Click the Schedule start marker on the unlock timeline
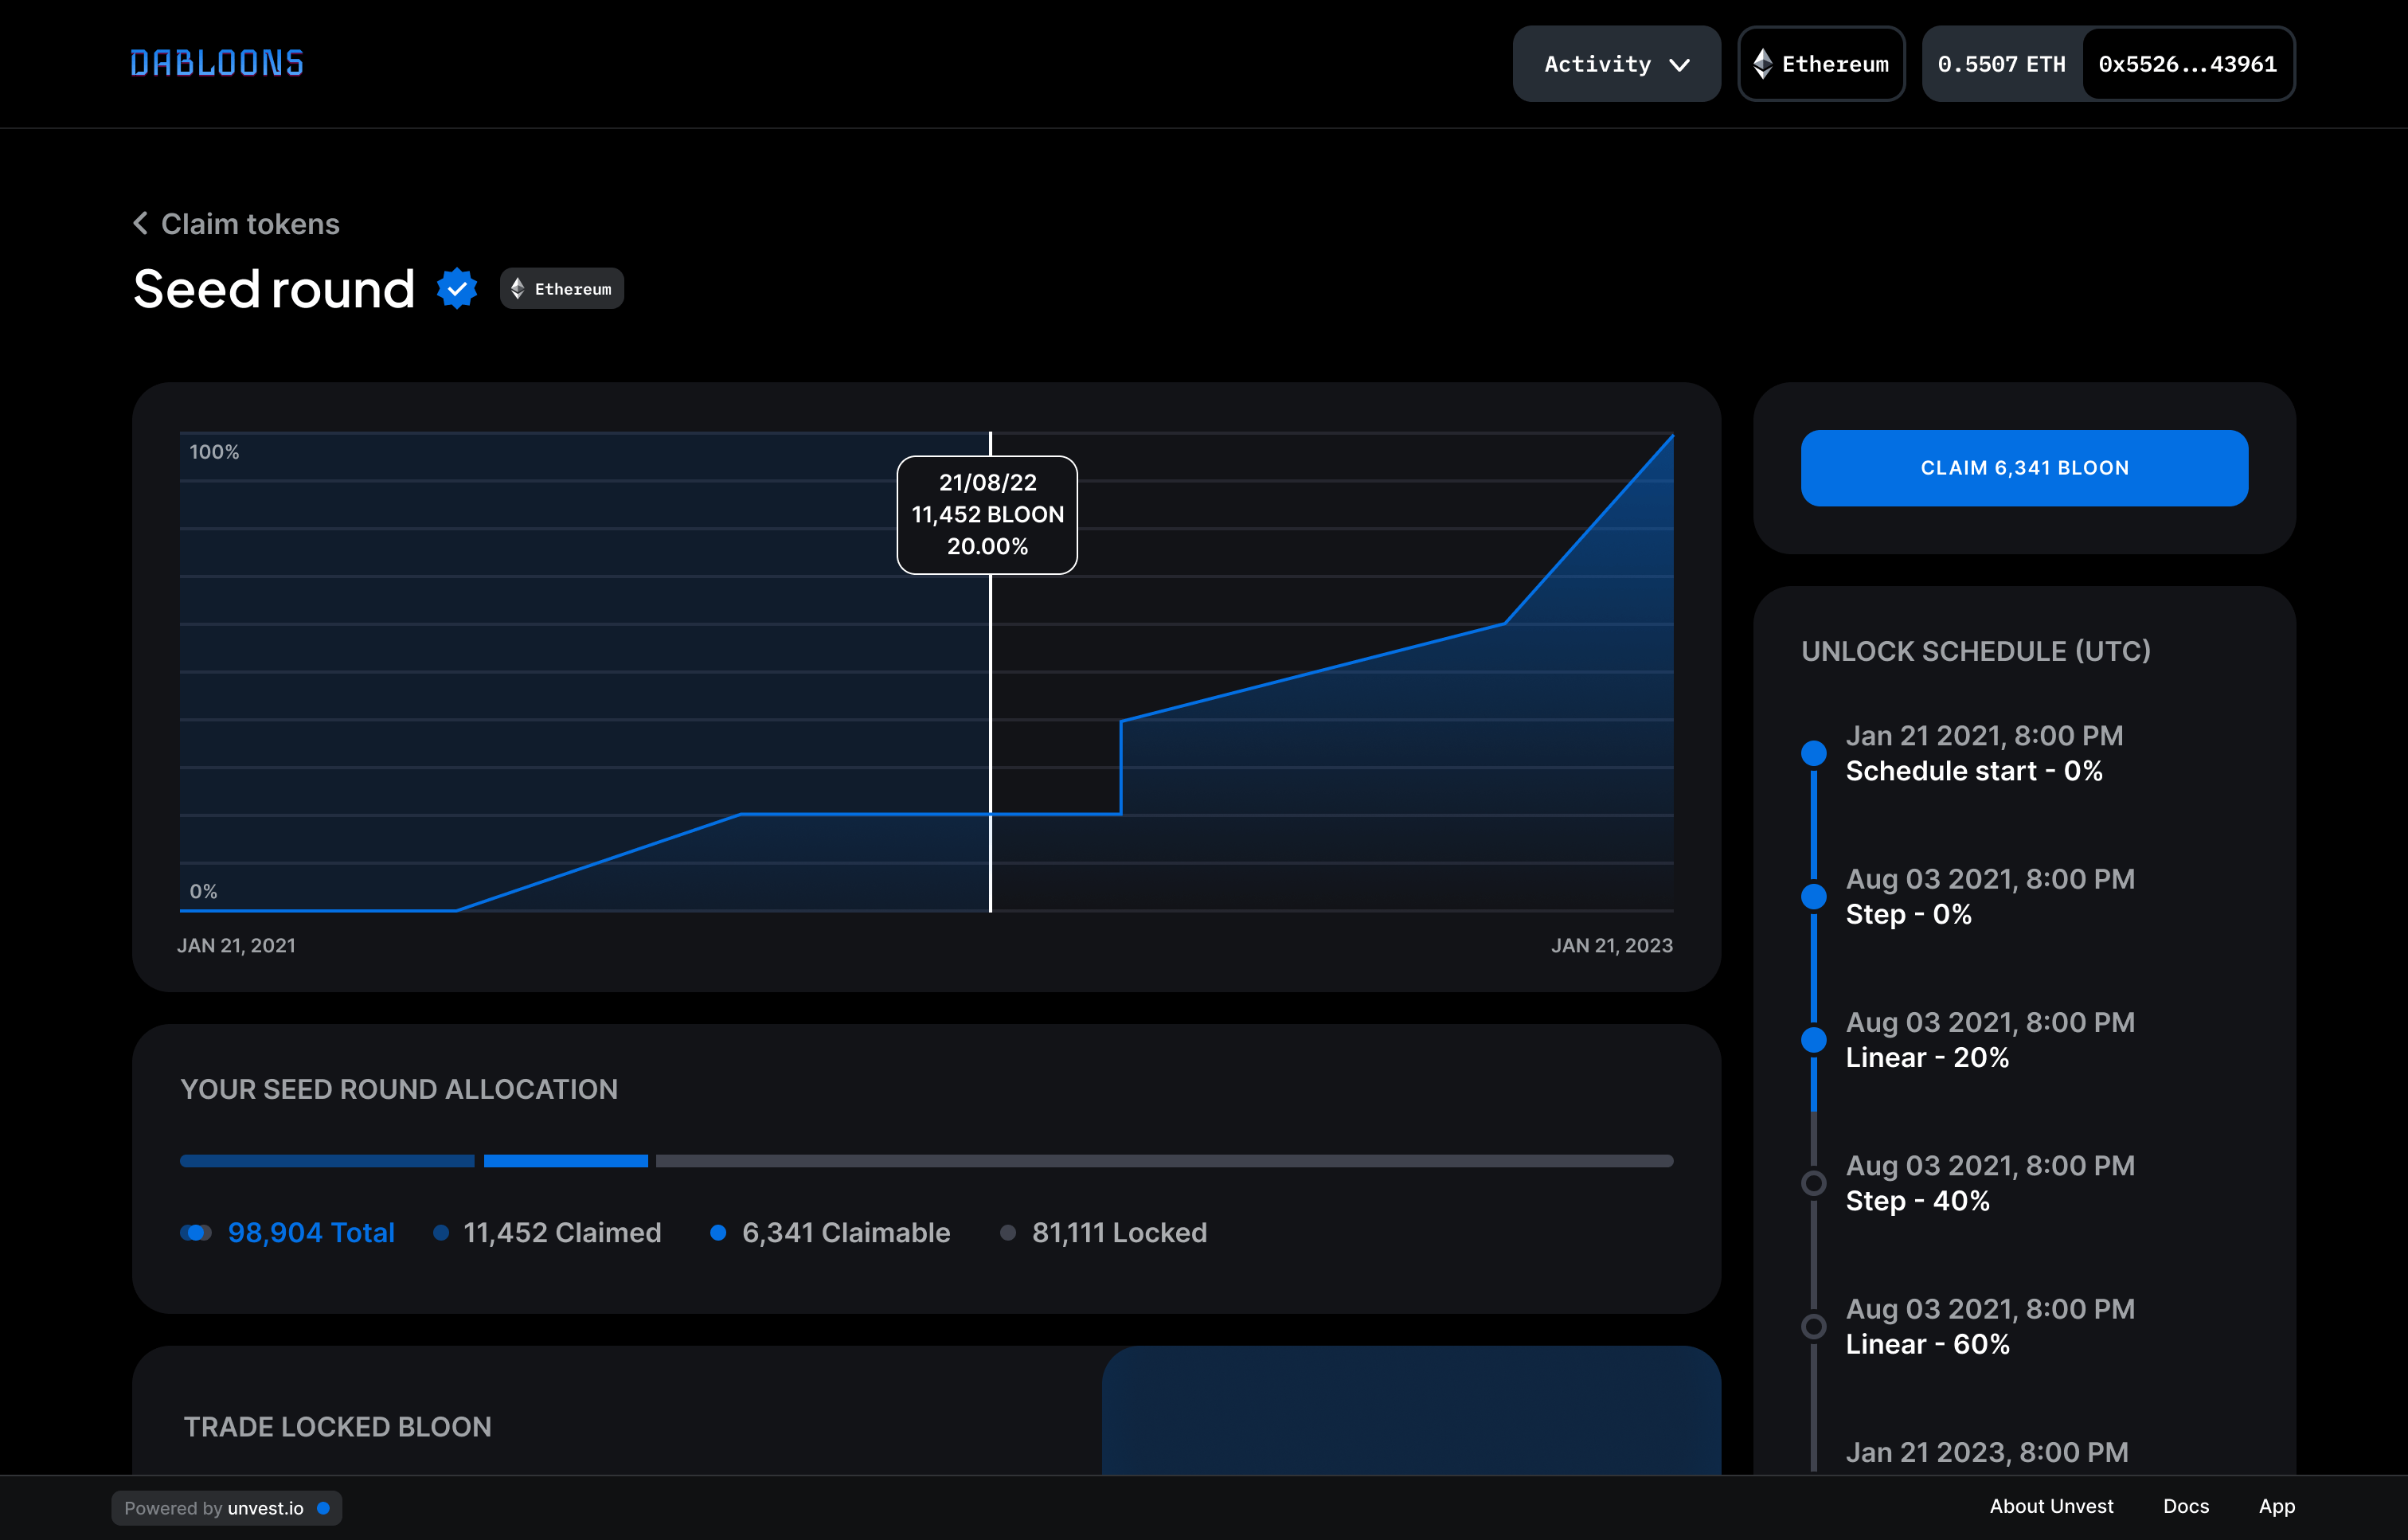 (x=1814, y=753)
